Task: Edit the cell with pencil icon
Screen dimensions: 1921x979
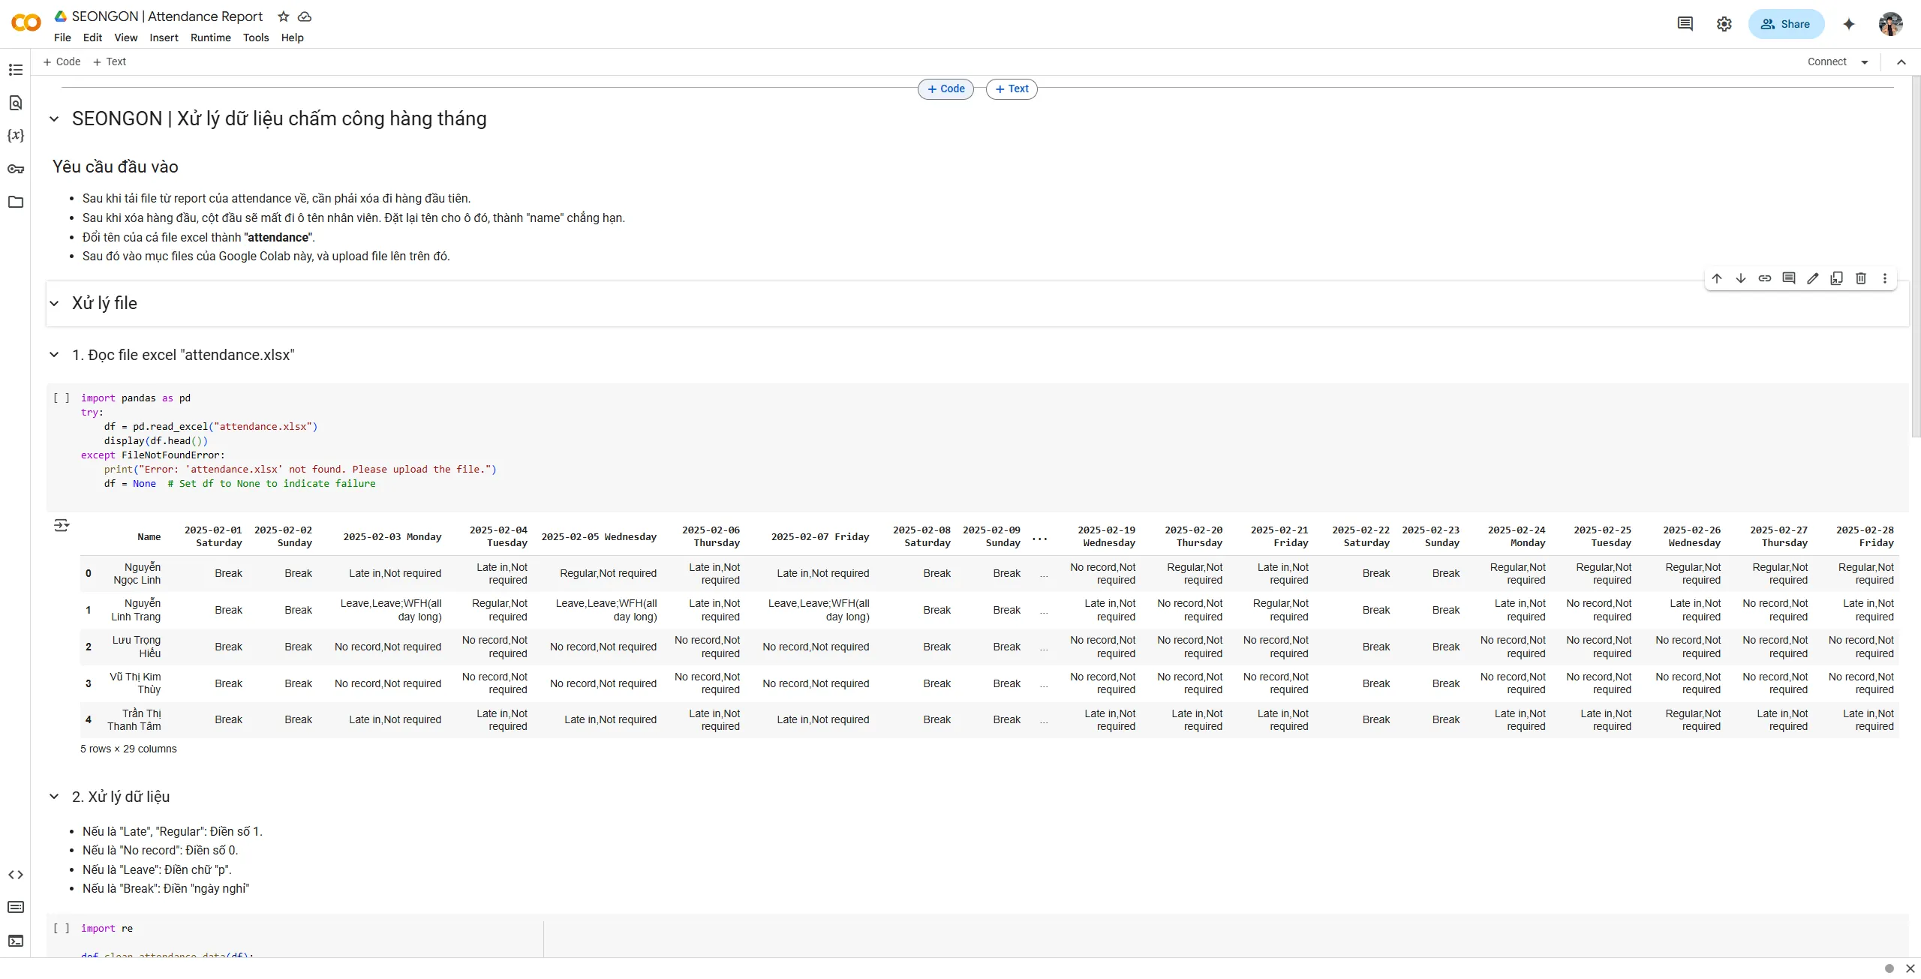Action: (1813, 278)
